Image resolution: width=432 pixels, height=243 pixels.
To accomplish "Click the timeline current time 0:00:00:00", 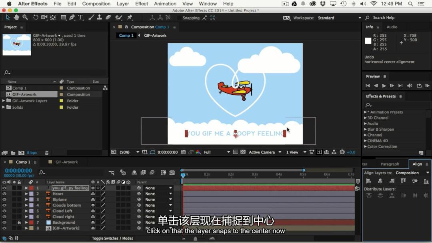I will click(18, 171).
